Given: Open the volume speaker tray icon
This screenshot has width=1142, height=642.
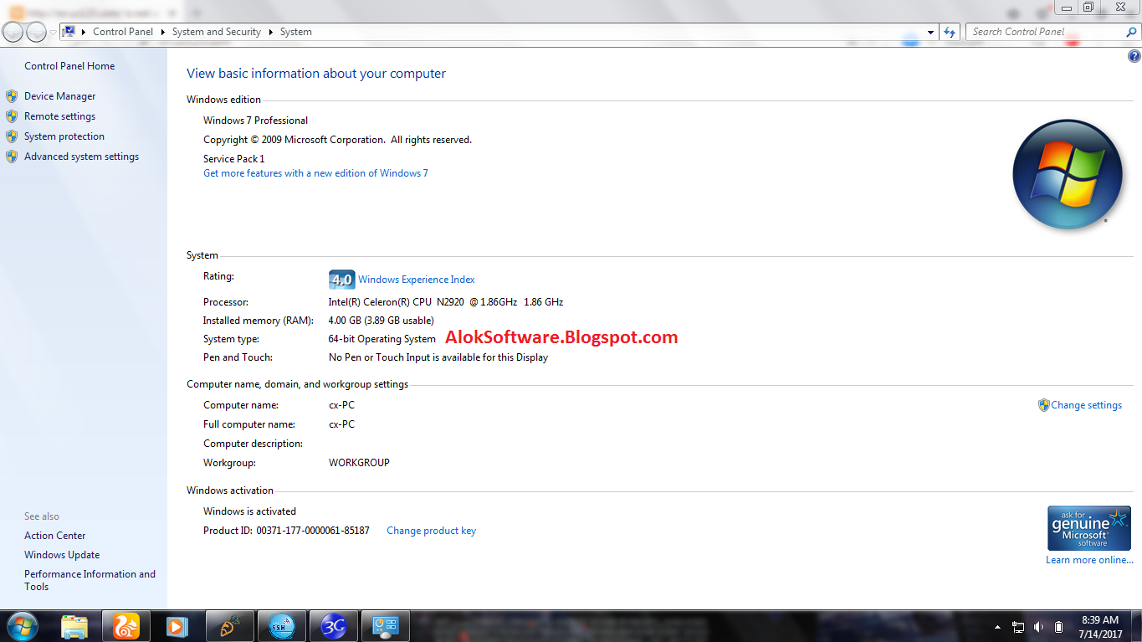Looking at the screenshot, I should click(1038, 627).
